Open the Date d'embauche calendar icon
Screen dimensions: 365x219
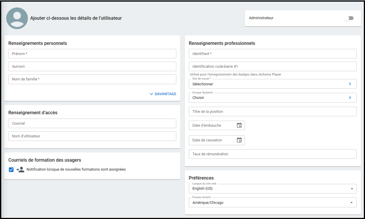(x=239, y=125)
